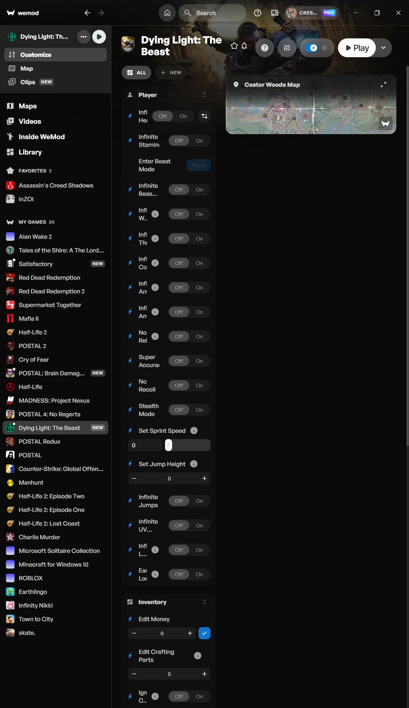Increase Set Jump Height with plus
Screen dimensions: 409x708
coord(204,478)
